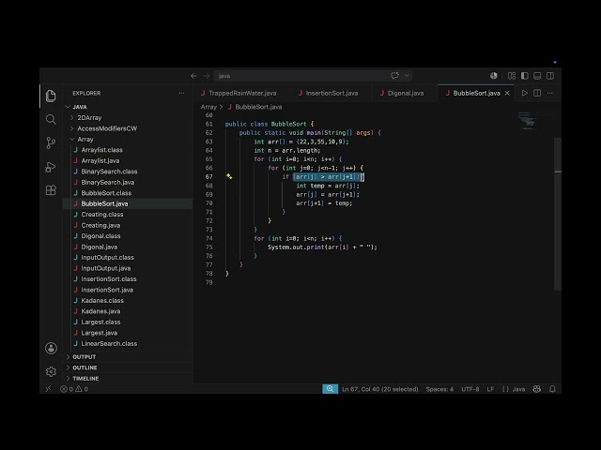601x450 pixels.
Task: Go forward with the right arrow
Action: click(207, 76)
